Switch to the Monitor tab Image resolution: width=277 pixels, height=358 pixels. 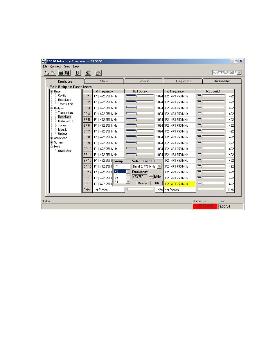click(x=144, y=81)
